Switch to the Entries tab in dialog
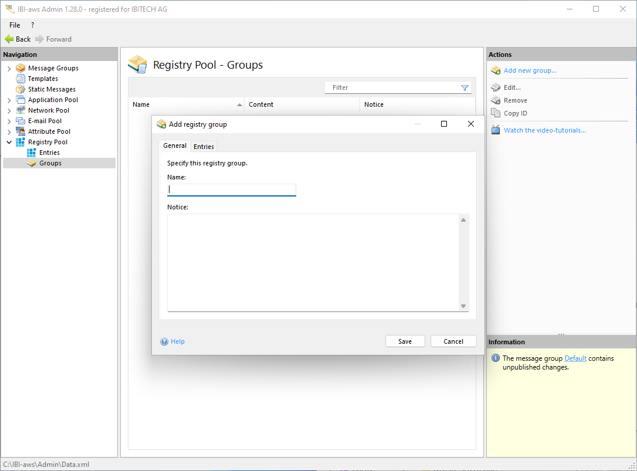Viewport: 637px width, 471px height. click(204, 146)
